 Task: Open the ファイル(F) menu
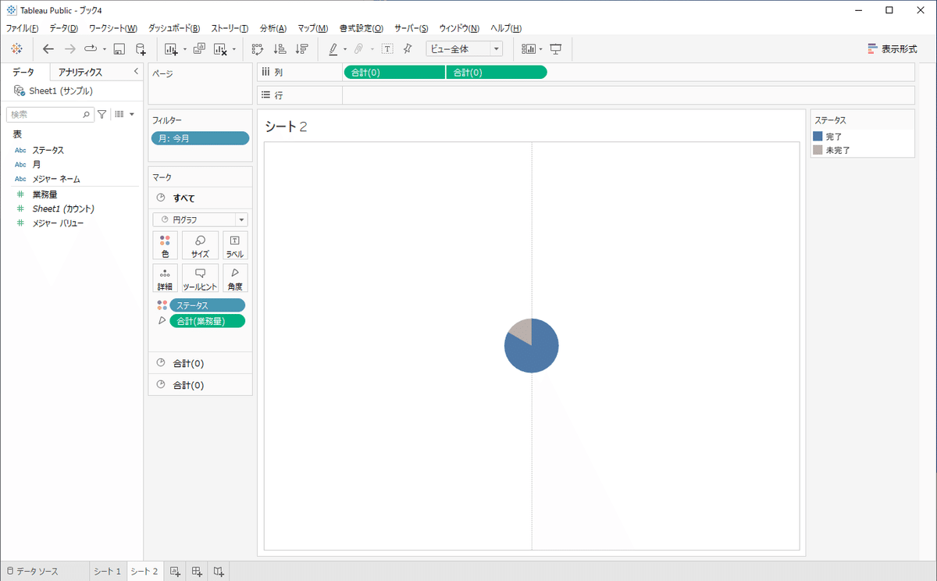tap(23, 28)
